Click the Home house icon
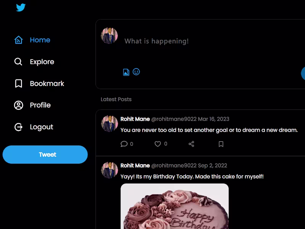 (x=18, y=40)
